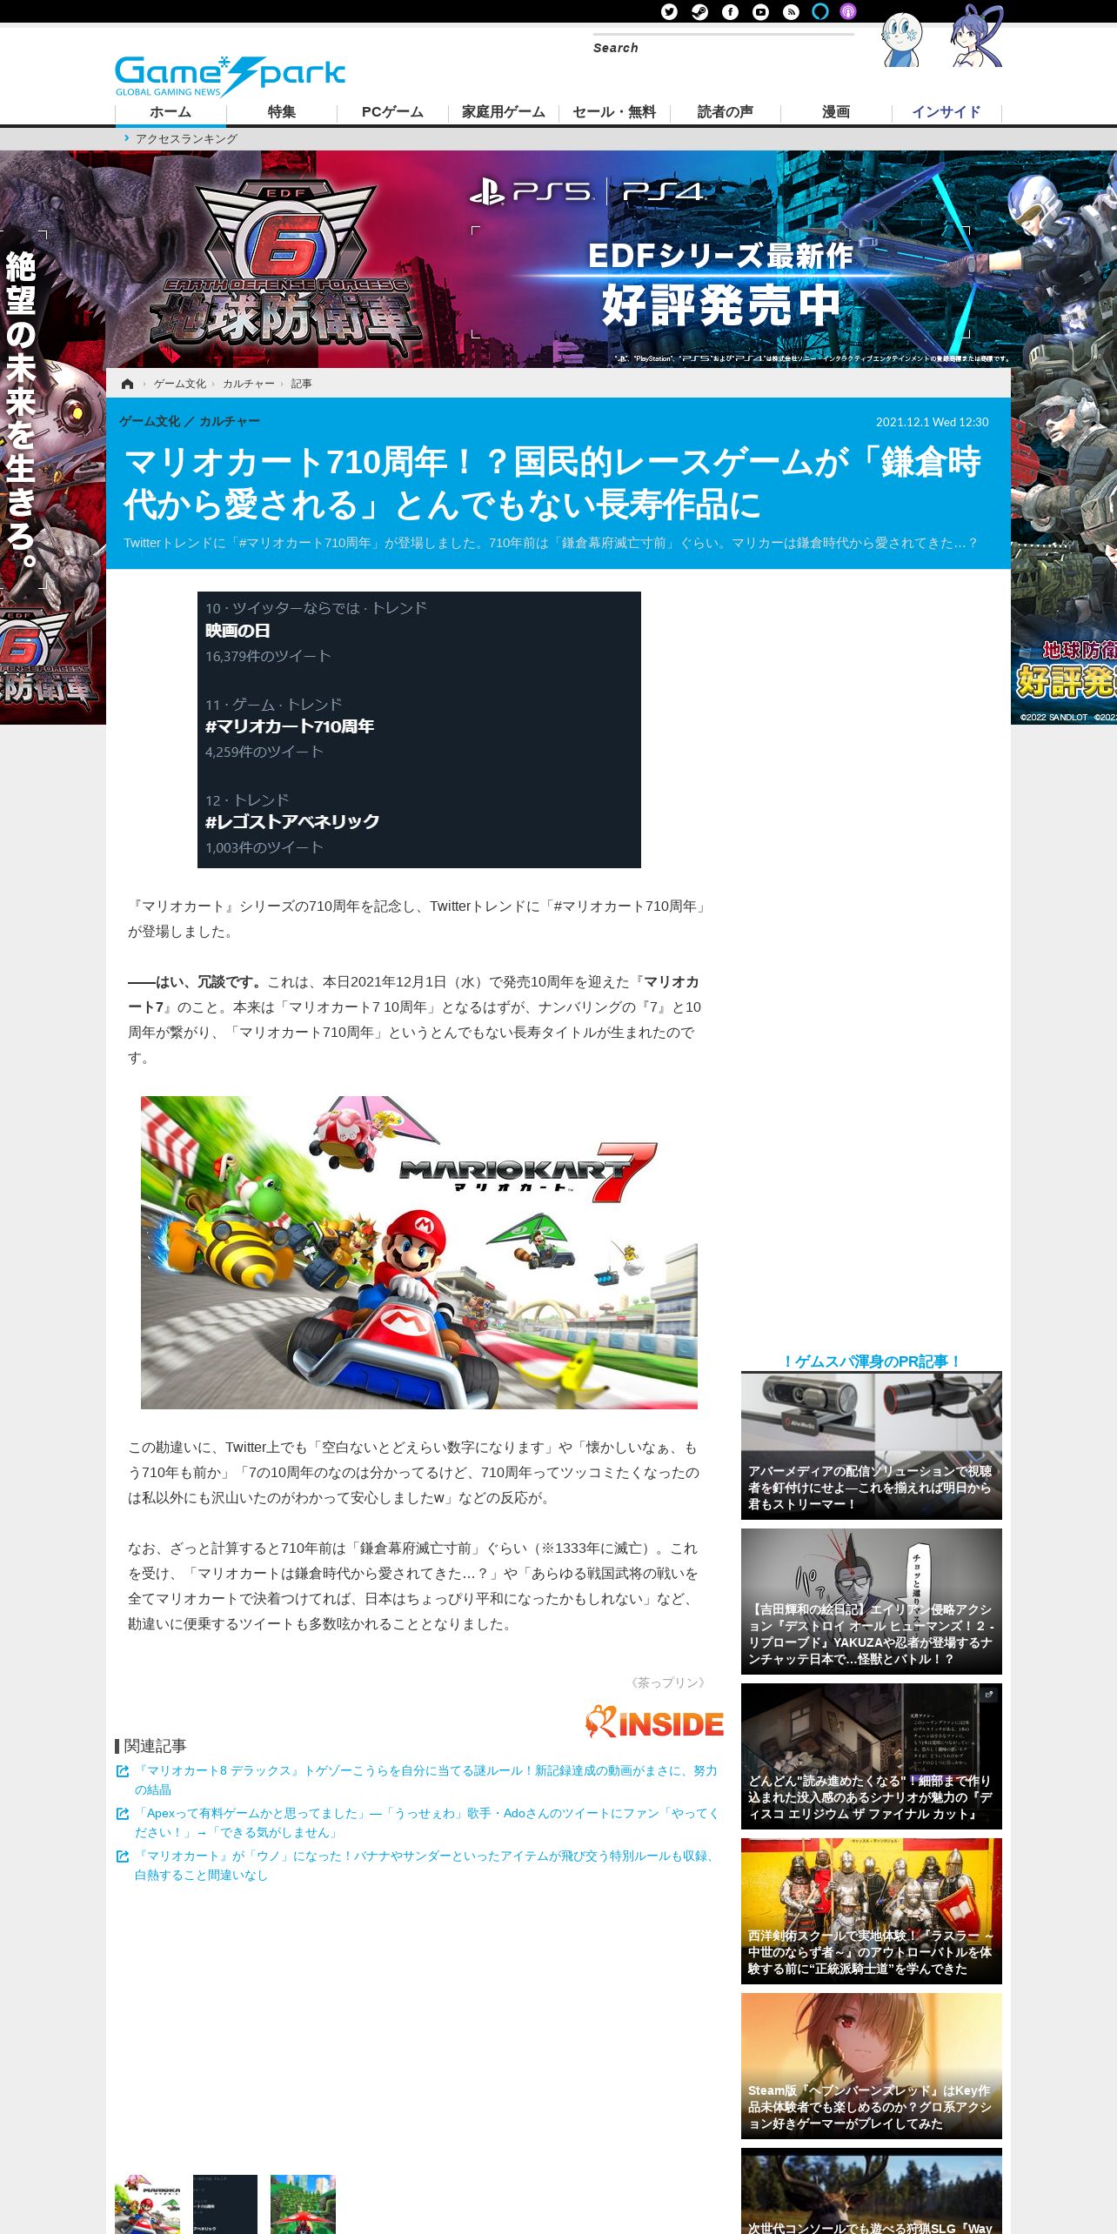Open アバーメディア streaming PR article card
The width and height of the screenshot is (1117, 2234).
(x=872, y=1446)
